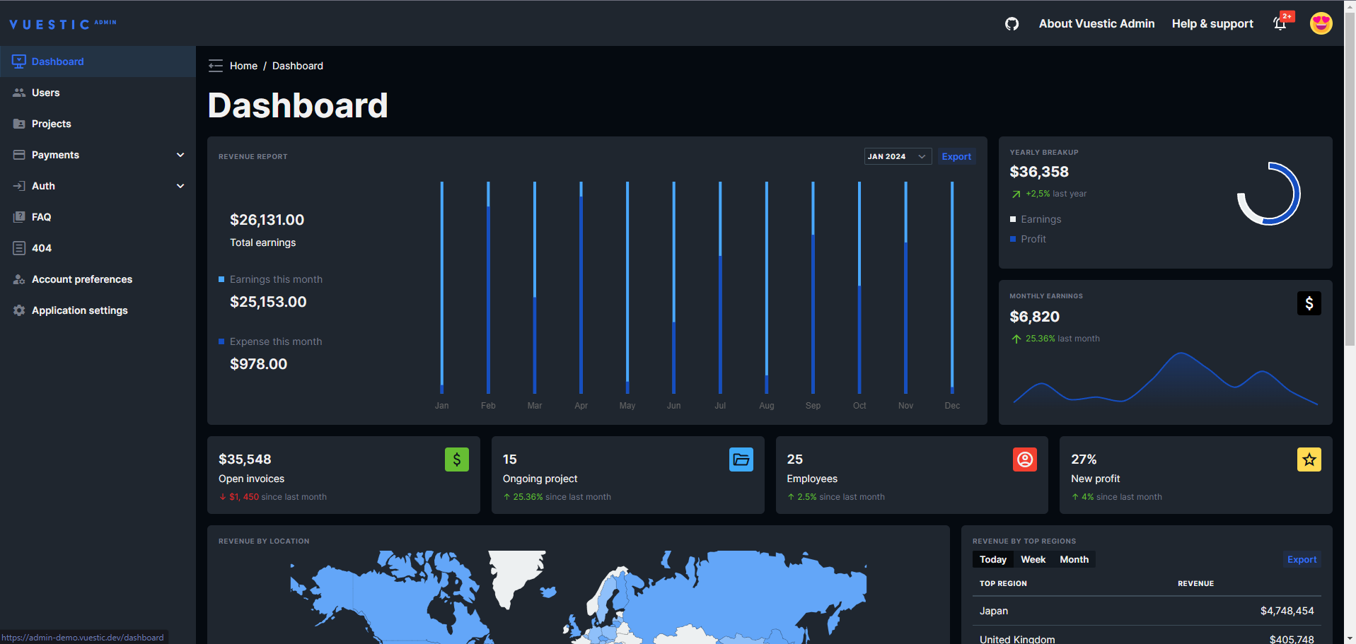Click the dollar icon on Monthly Earnings card

(1309, 303)
